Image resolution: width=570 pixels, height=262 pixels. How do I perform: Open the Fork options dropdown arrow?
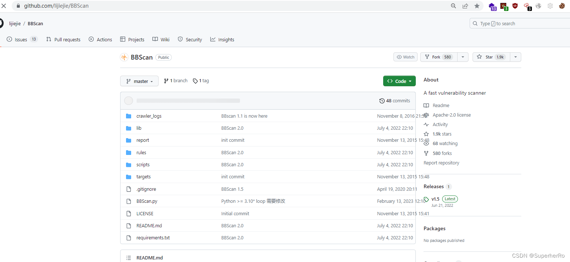coord(463,57)
